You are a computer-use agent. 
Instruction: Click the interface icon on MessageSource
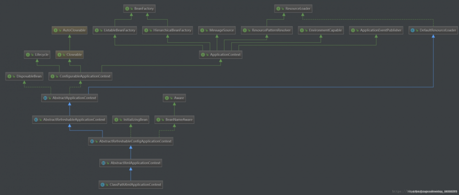coord(202,30)
